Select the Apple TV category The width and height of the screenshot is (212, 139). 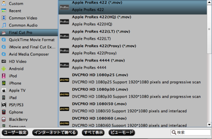[29, 90]
